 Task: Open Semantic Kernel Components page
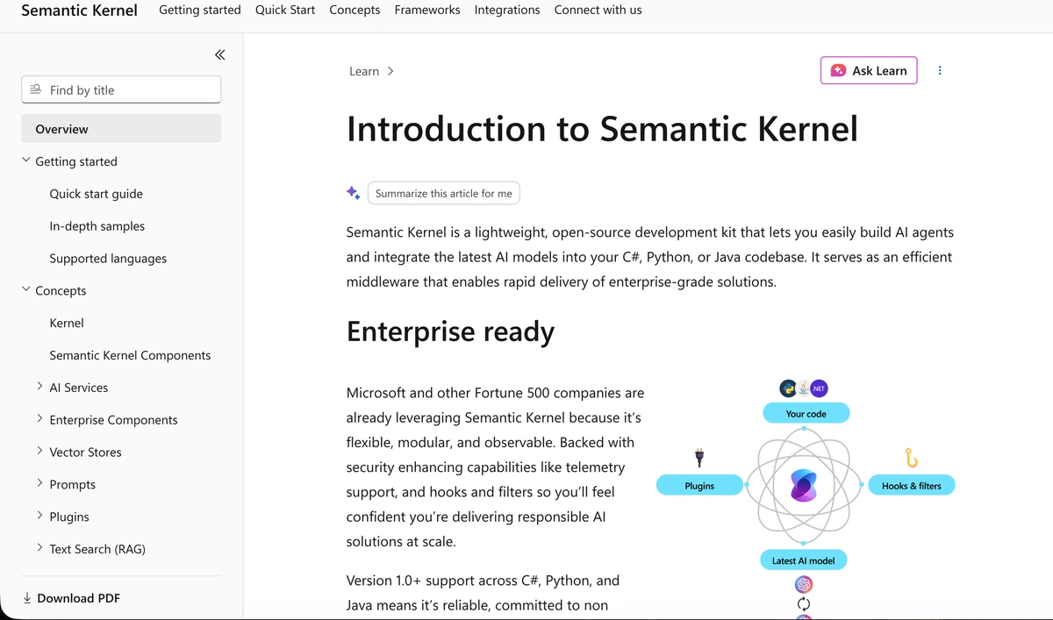pyautogui.click(x=130, y=355)
